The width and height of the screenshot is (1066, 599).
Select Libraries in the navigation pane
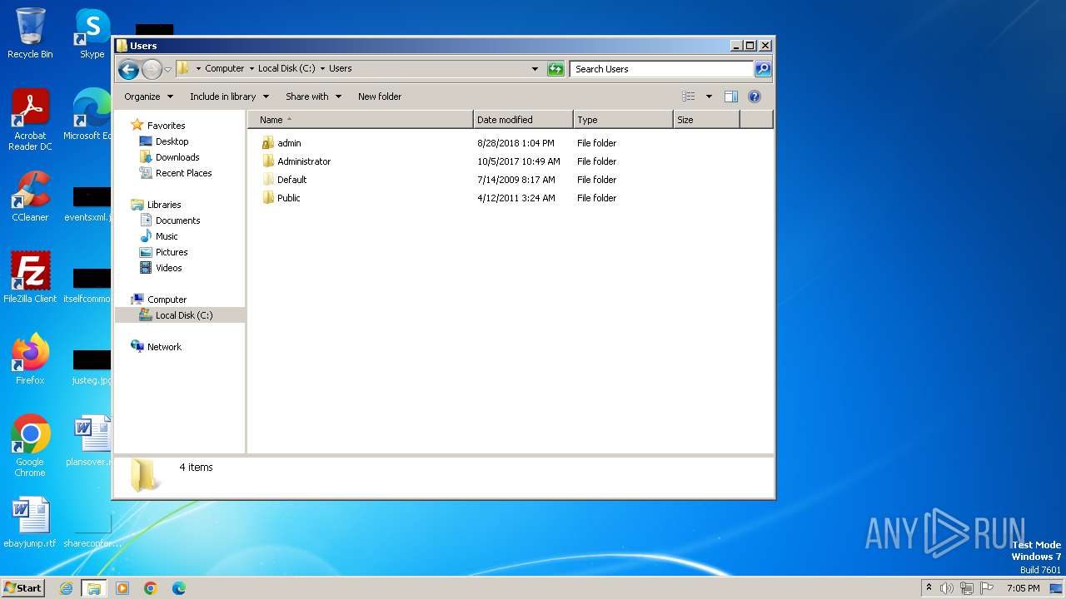[164, 205]
